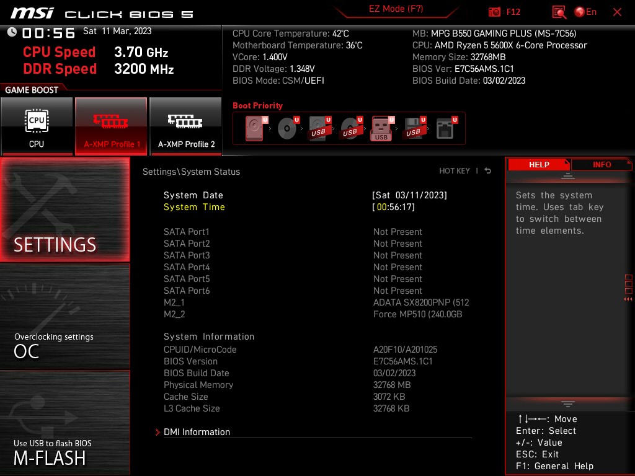Select the SATA Port1 row

coord(293,232)
